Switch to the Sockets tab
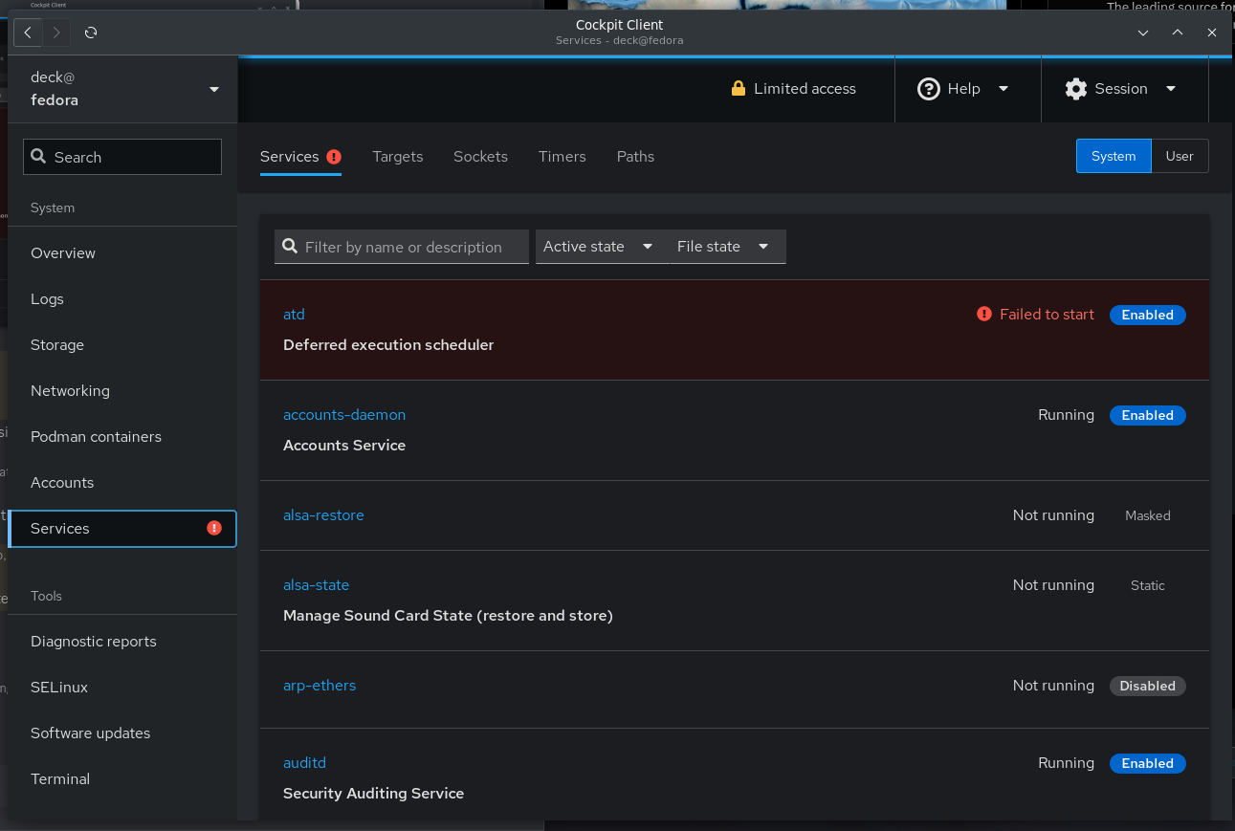The width and height of the screenshot is (1235, 831). [480, 157]
